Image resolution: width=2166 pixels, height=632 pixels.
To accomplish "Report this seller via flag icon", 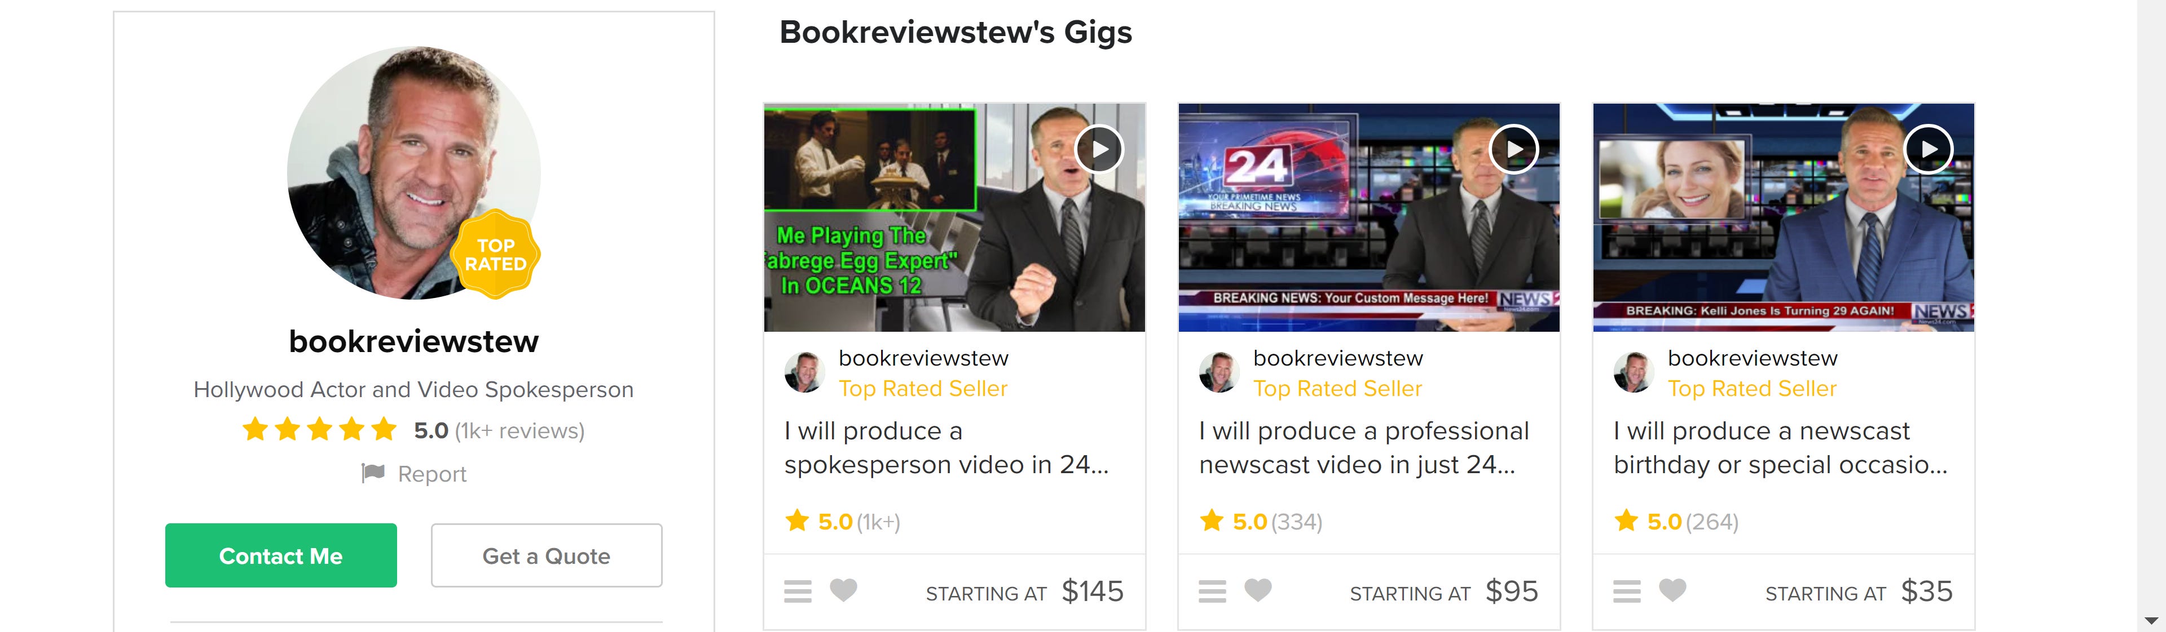I will coord(373,473).
